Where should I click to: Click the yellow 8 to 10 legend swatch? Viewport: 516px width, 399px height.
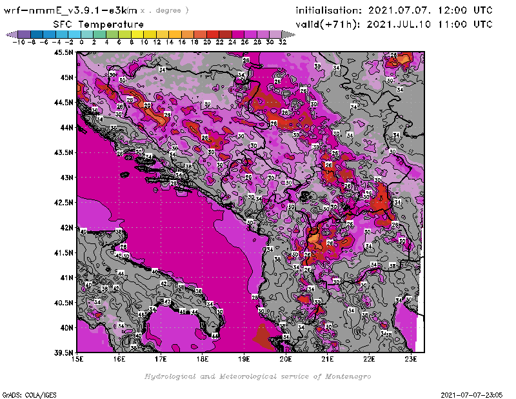click(137, 34)
